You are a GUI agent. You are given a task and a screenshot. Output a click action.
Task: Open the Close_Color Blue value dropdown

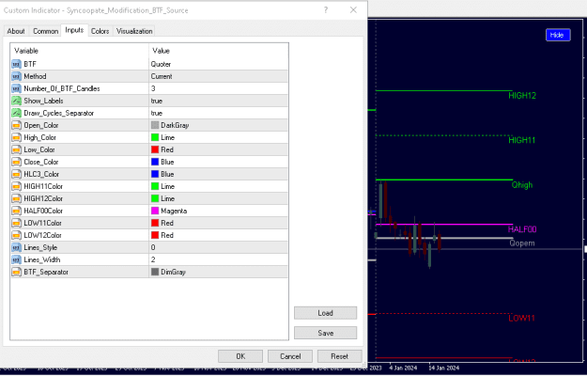click(x=218, y=163)
